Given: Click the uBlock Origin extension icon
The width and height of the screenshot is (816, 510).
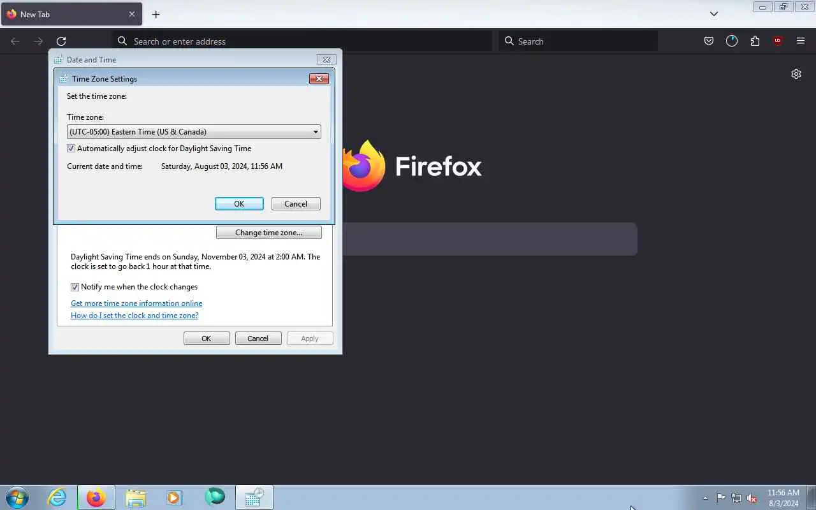Looking at the screenshot, I should click(777, 41).
